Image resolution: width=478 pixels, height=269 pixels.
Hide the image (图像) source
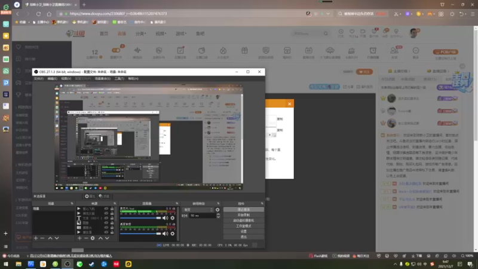point(106,223)
